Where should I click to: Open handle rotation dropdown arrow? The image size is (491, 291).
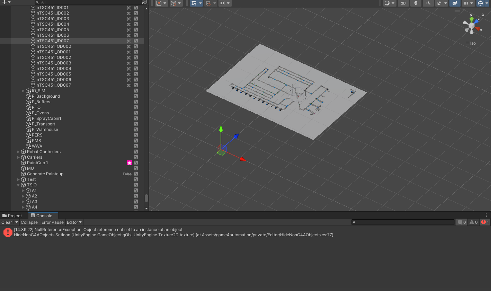click(x=180, y=3)
